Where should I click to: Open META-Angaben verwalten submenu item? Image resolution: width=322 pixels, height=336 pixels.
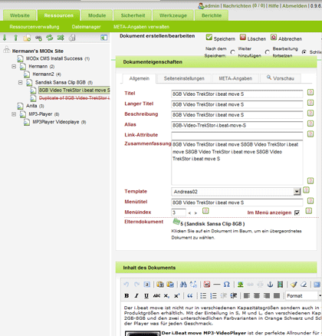click(141, 27)
